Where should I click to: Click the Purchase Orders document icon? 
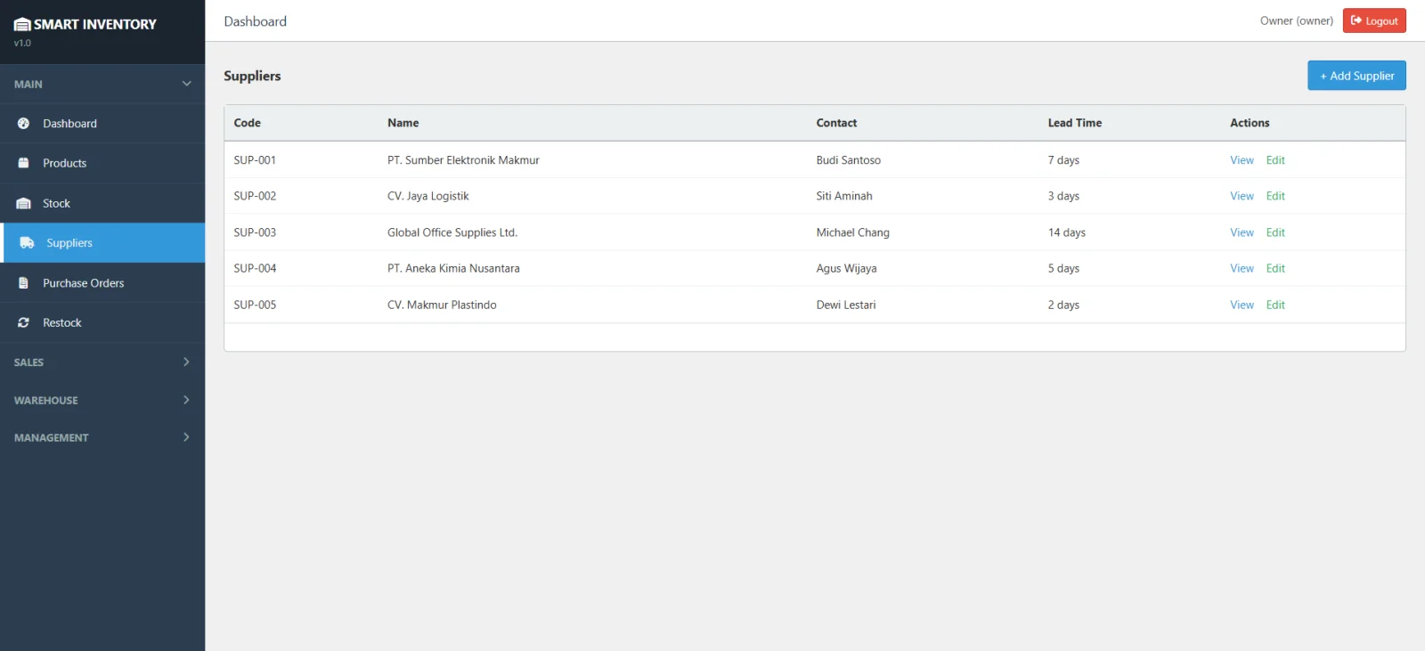click(24, 283)
